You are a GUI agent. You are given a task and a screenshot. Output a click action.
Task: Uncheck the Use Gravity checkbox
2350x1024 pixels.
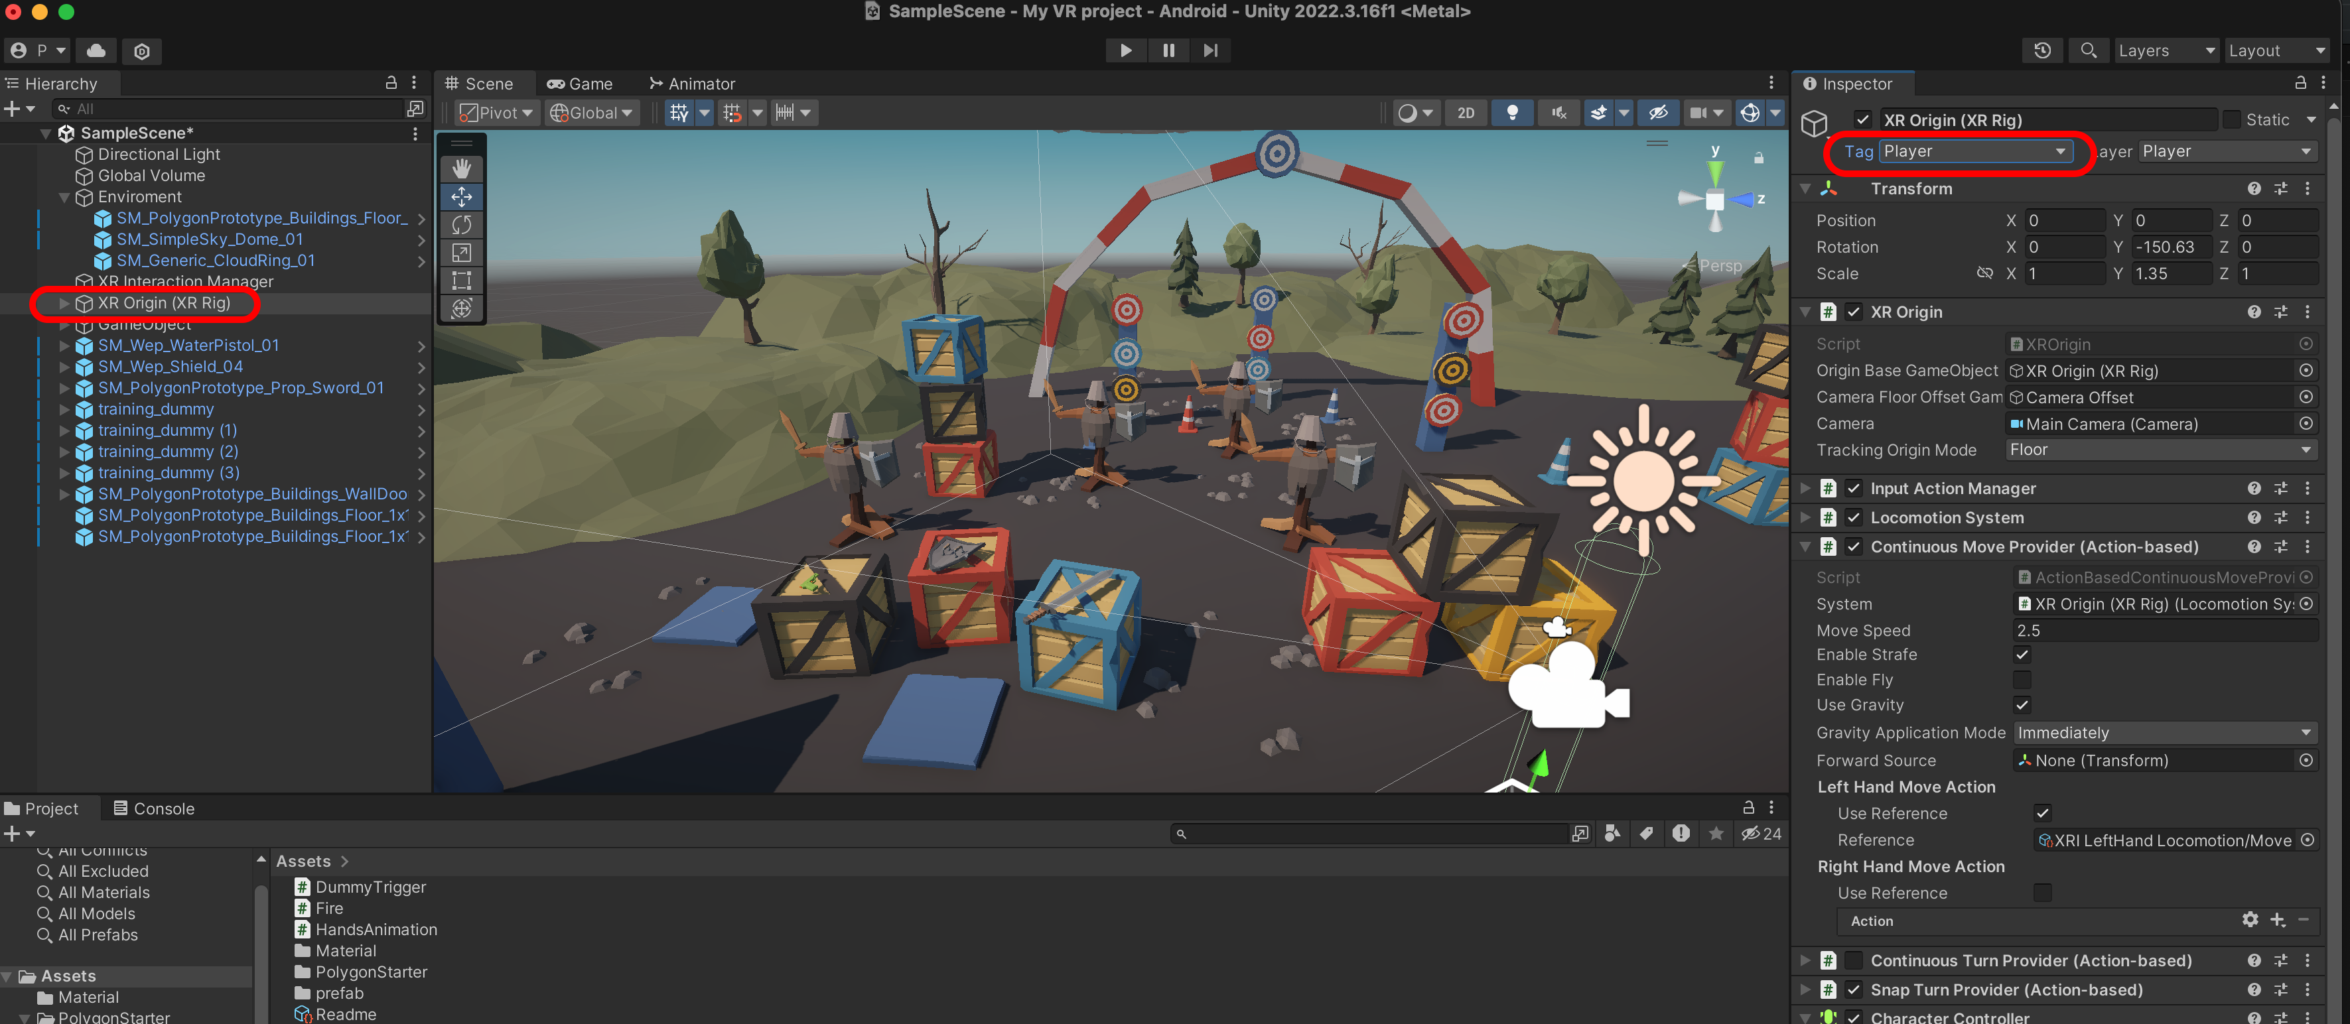pyautogui.click(x=2022, y=705)
